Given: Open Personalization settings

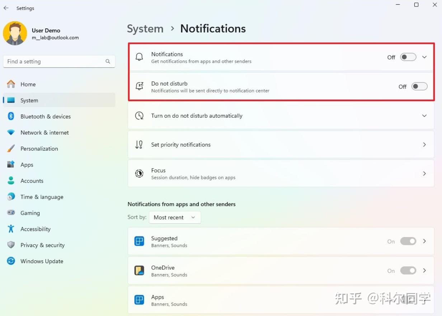Looking at the screenshot, I should [39, 148].
